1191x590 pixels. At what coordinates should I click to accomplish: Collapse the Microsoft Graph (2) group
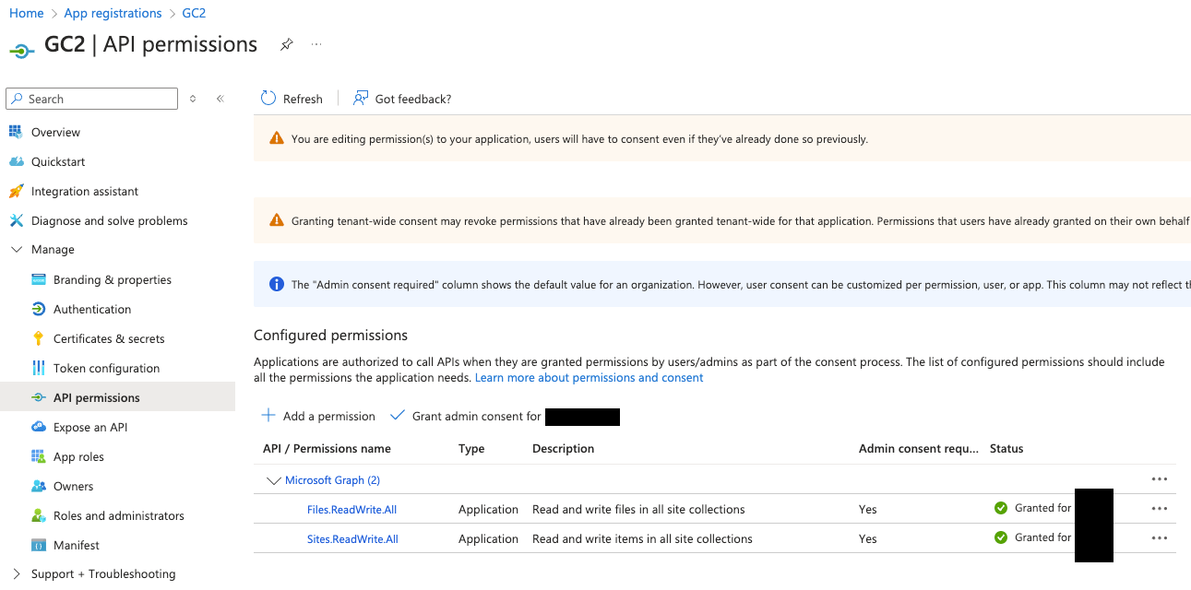tap(273, 480)
